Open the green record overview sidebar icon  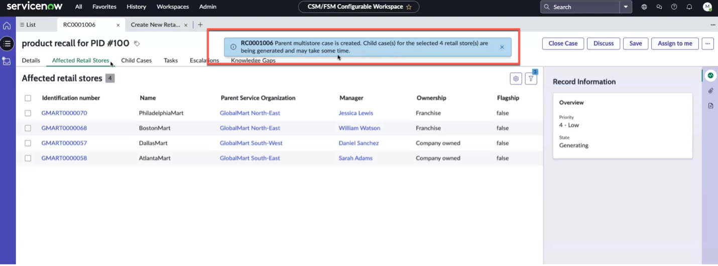710,76
